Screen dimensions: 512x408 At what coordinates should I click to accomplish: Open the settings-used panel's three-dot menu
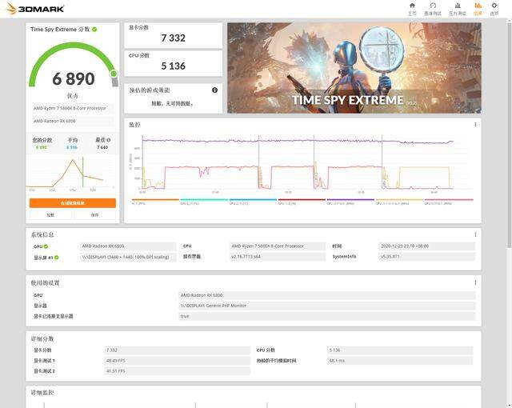475,282
